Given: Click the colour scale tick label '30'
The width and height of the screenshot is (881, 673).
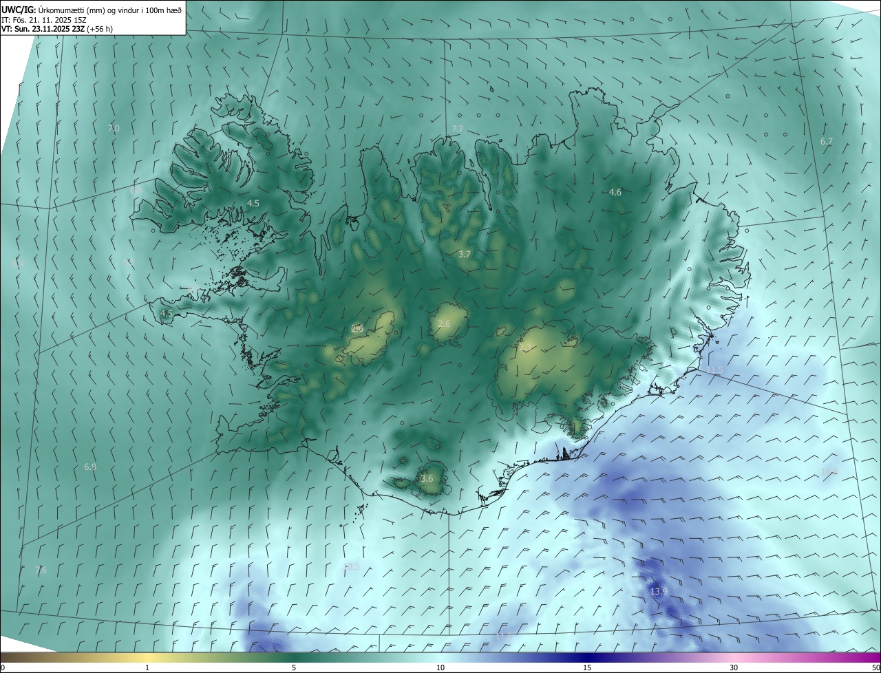Looking at the screenshot, I should pos(734,667).
